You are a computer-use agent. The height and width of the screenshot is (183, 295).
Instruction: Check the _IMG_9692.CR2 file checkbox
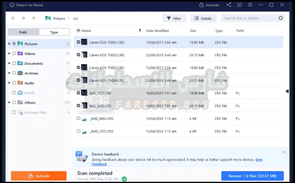coord(78,119)
